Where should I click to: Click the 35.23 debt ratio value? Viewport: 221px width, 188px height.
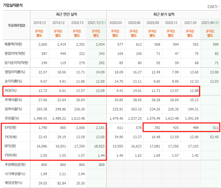tap(194, 100)
